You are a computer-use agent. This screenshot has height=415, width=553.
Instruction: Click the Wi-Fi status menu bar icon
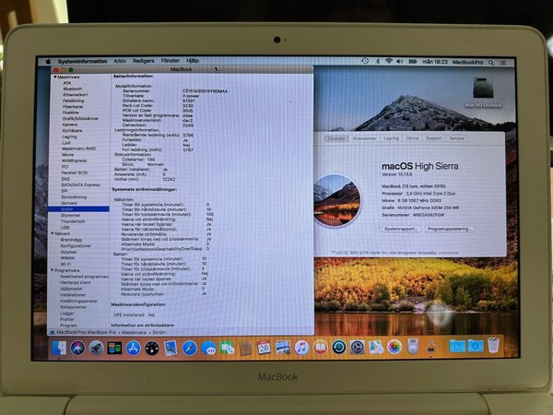pyautogui.click(x=389, y=61)
